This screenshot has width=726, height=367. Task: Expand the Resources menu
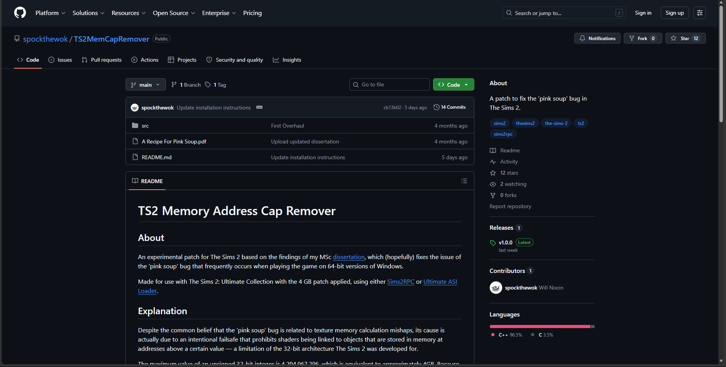click(129, 13)
